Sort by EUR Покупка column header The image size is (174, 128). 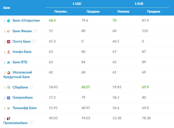(x=123, y=11)
